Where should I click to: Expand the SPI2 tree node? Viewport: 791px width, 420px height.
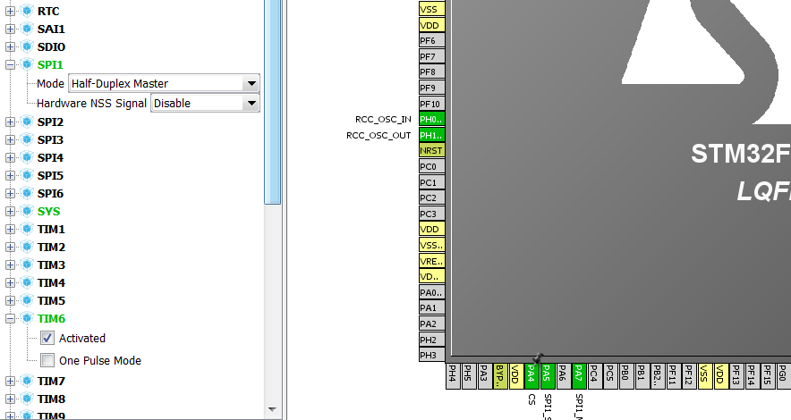pos(10,122)
